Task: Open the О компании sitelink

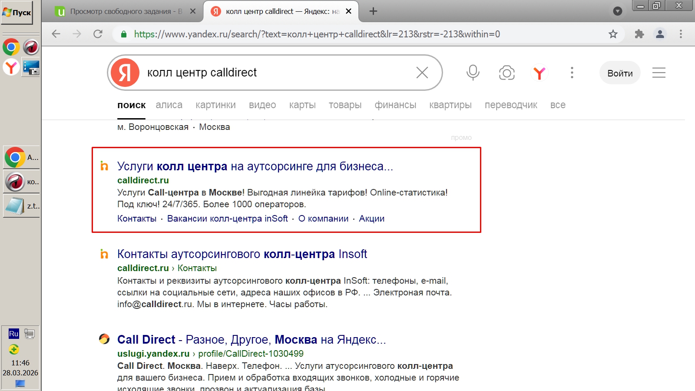Action: (x=324, y=219)
